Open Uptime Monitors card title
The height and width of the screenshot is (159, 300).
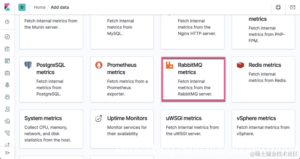127,118
